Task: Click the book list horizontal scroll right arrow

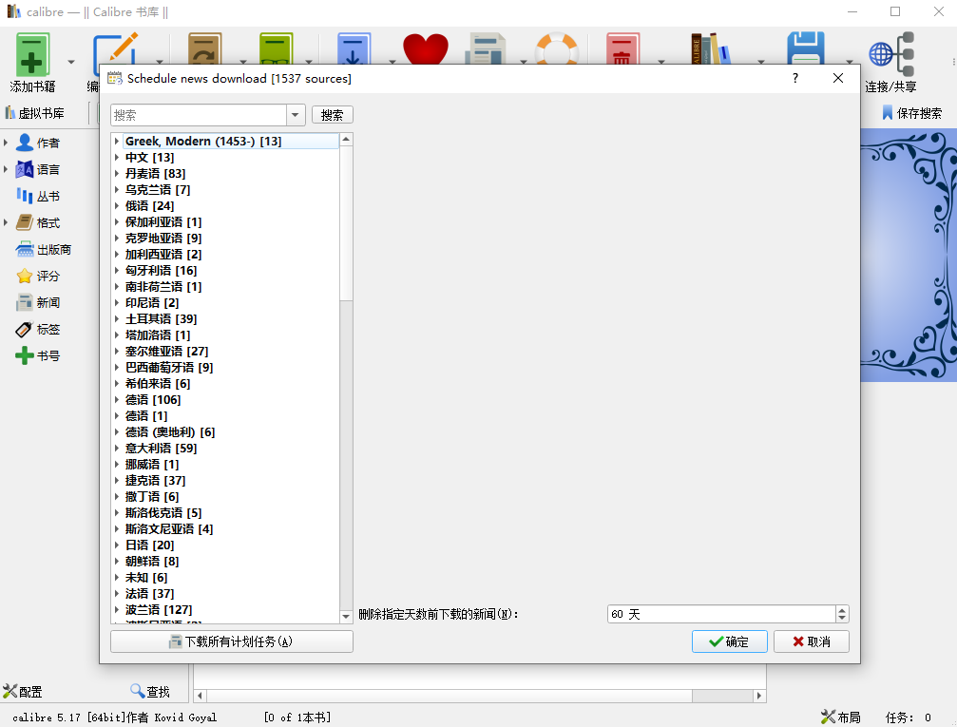Action: click(759, 696)
